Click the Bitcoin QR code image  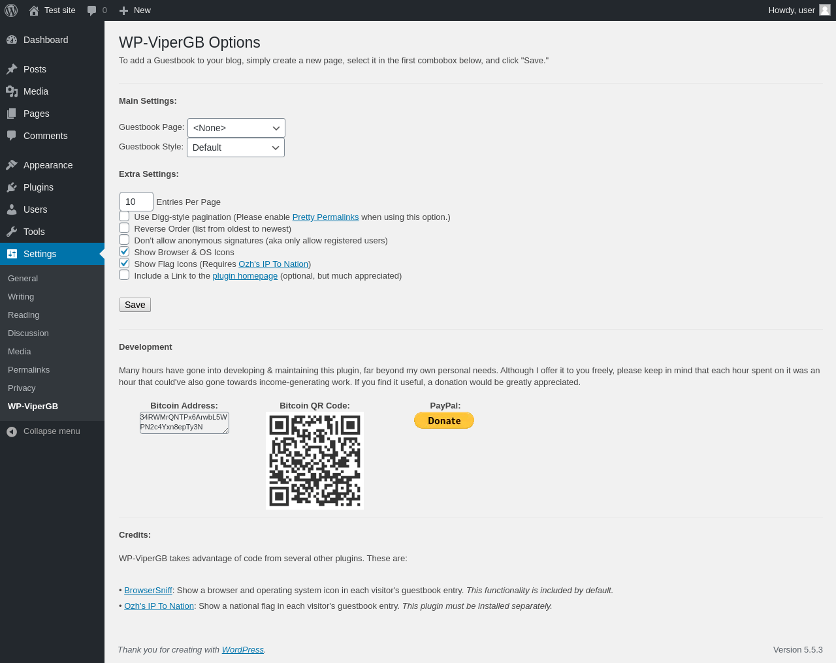(x=315, y=461)
